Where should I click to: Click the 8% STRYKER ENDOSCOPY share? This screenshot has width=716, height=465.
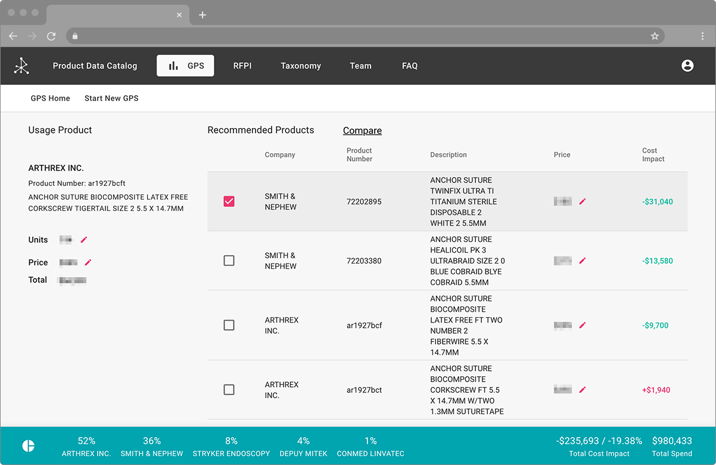coord(231,447)
